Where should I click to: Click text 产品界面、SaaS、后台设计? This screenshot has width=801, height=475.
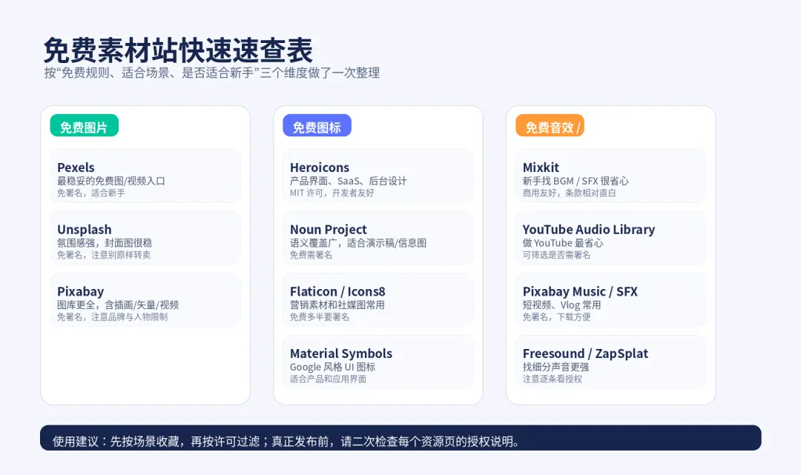pyautogui.click(x=348, y=181)
